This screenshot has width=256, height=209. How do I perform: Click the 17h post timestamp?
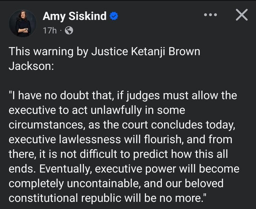pyautogui.click(x=50, y=31)
